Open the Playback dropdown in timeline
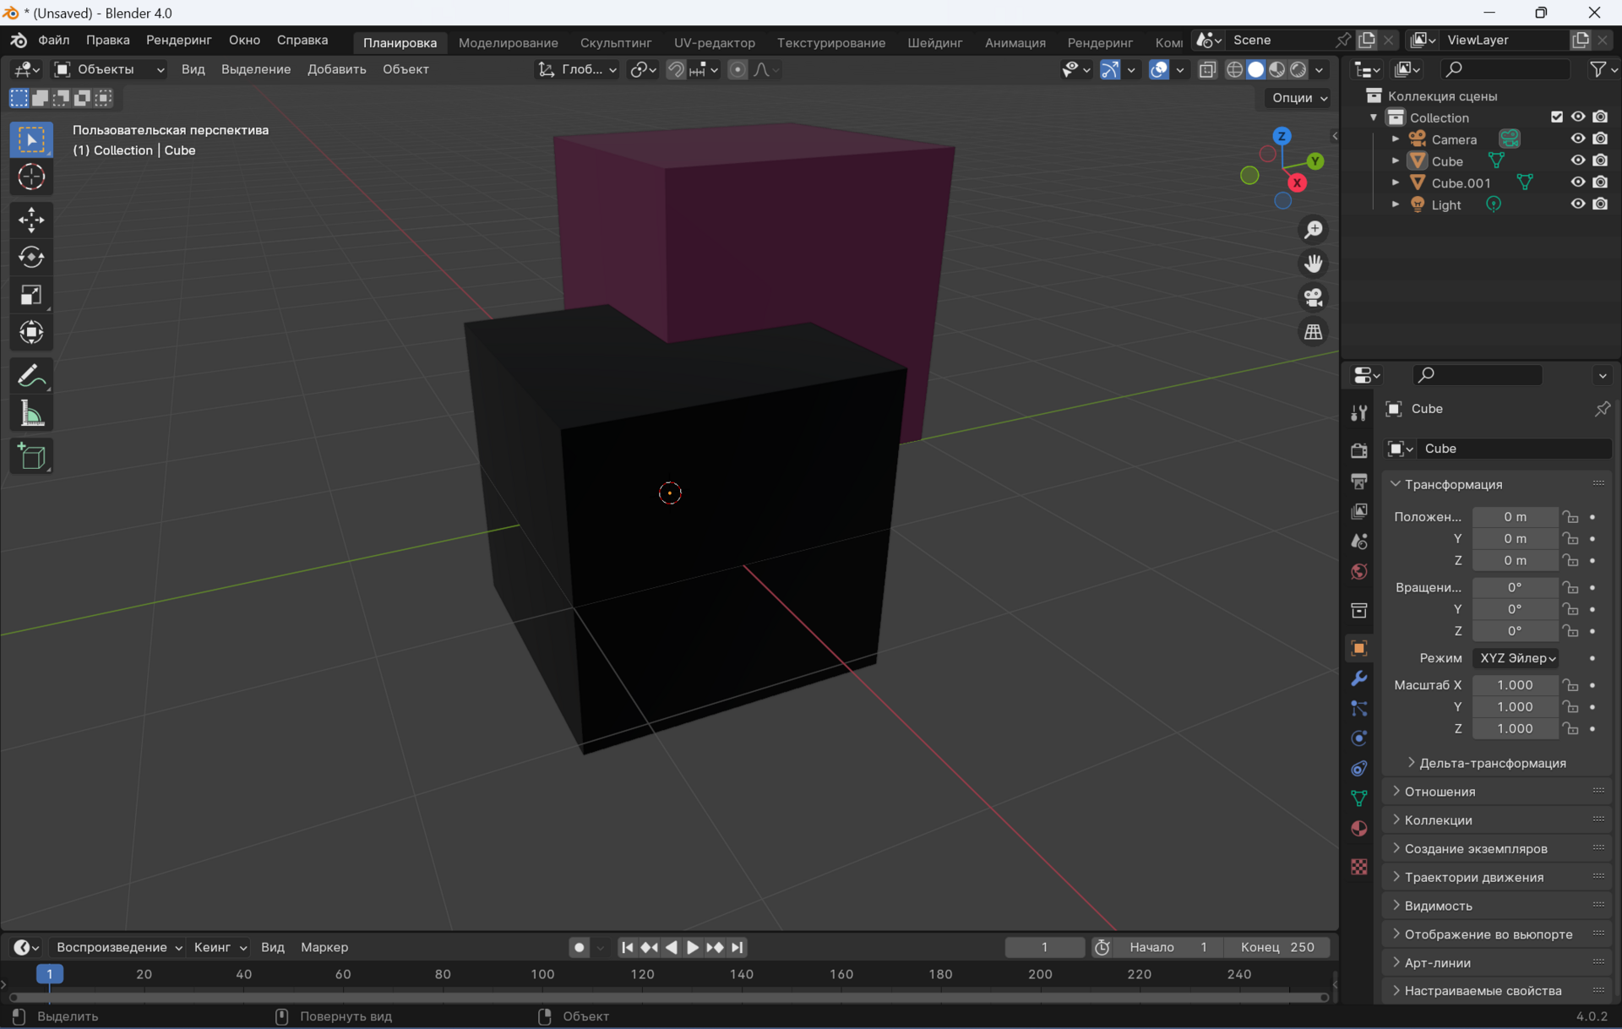The height and width of the screenshot is (1029, 1622). pyautogui.click(x=118, y=947)
